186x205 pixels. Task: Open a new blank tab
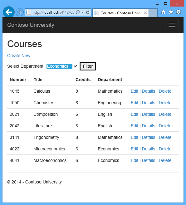click(x=153, y=13)
